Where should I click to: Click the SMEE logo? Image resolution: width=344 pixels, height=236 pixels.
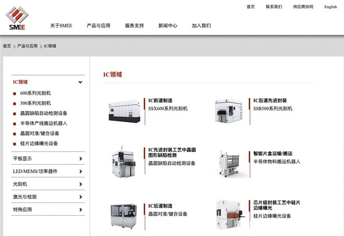pyautogui.click(x=17, y=18)
